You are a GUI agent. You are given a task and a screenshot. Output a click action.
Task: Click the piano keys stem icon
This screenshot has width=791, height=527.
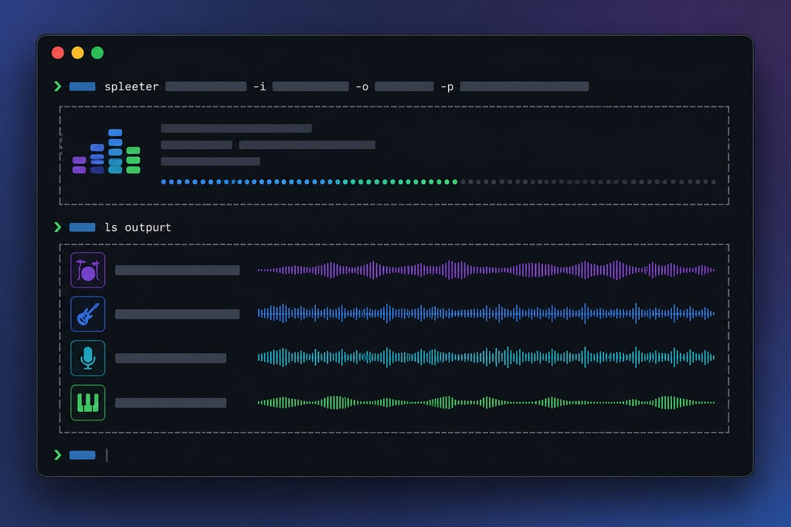(88, 403)
